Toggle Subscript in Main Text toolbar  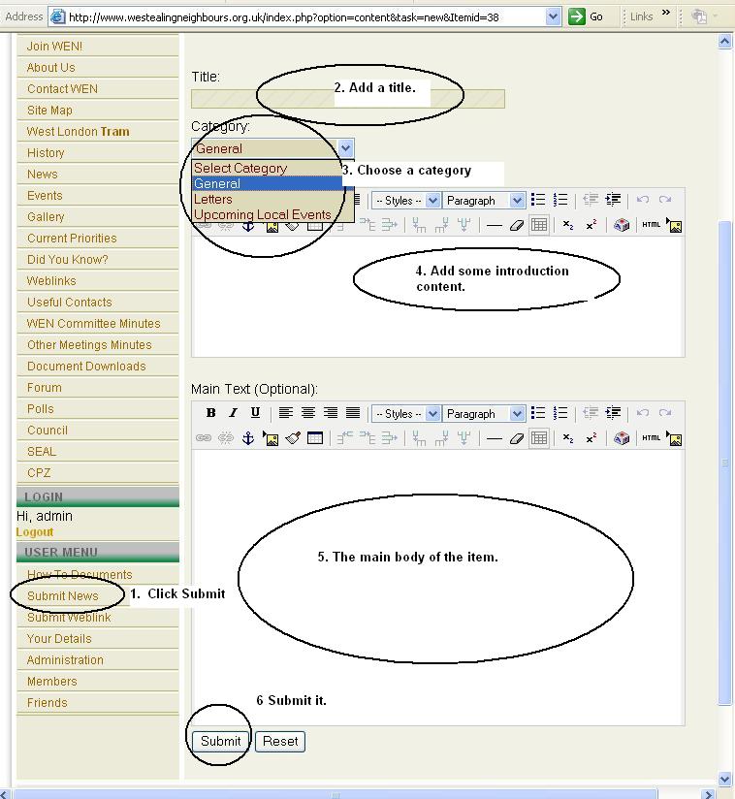tap(568, 437)
